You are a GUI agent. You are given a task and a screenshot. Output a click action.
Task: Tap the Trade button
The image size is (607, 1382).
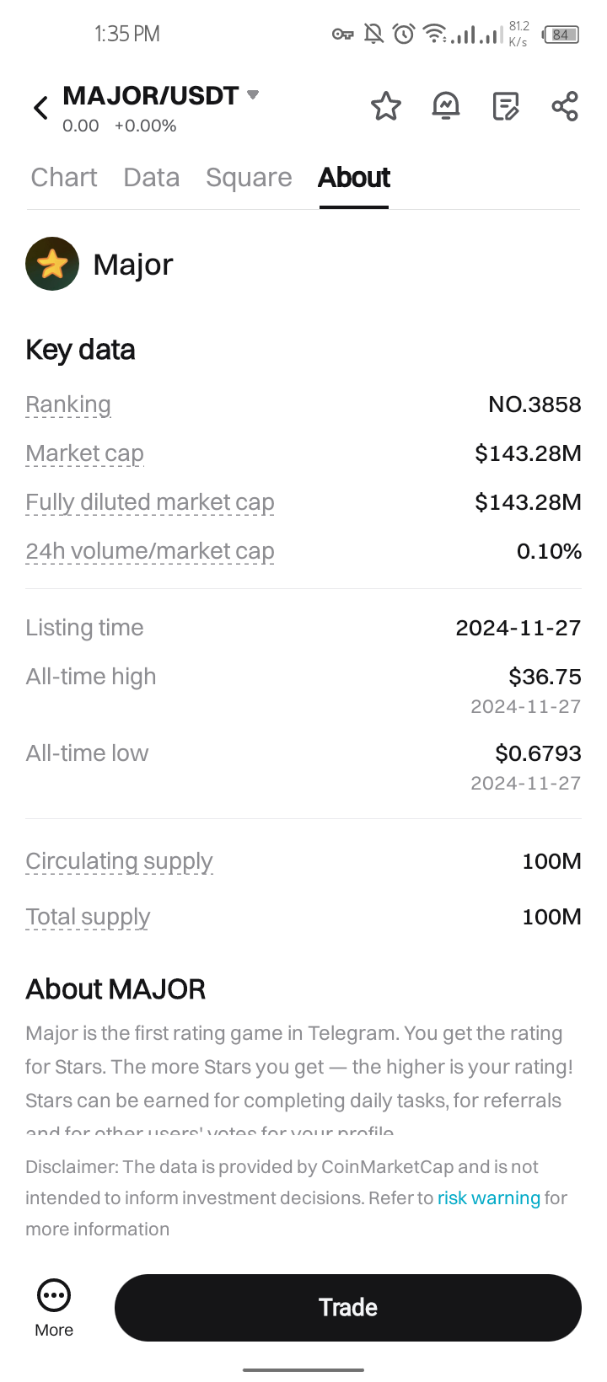click(x=348, y=1307)
